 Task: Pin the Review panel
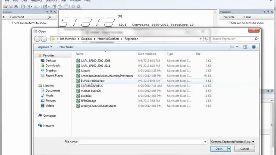pos(51,12)
